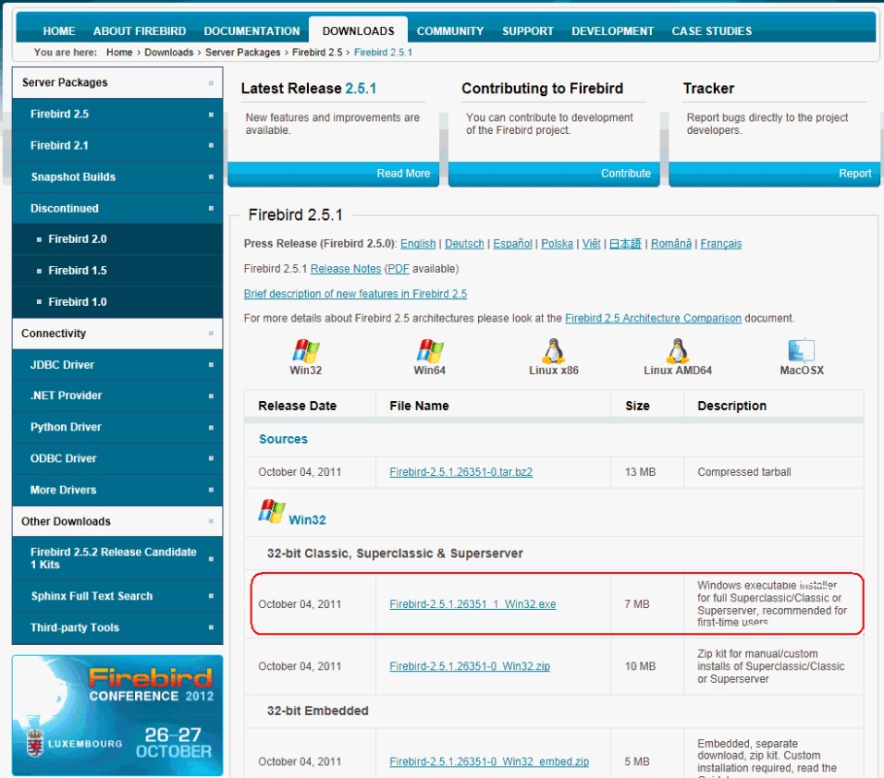Click the Contribute button
The width and height of the screenshot is (884, 778).
[x=554, y=174]
